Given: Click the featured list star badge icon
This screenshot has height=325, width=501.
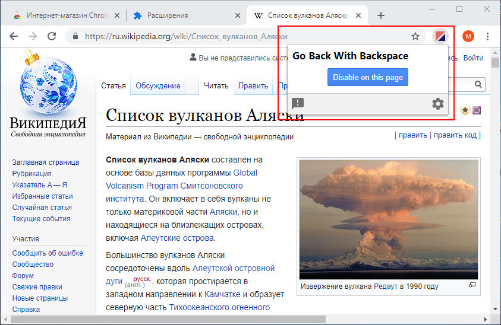Looking at the screenshot, I should (x=465, y=110).
